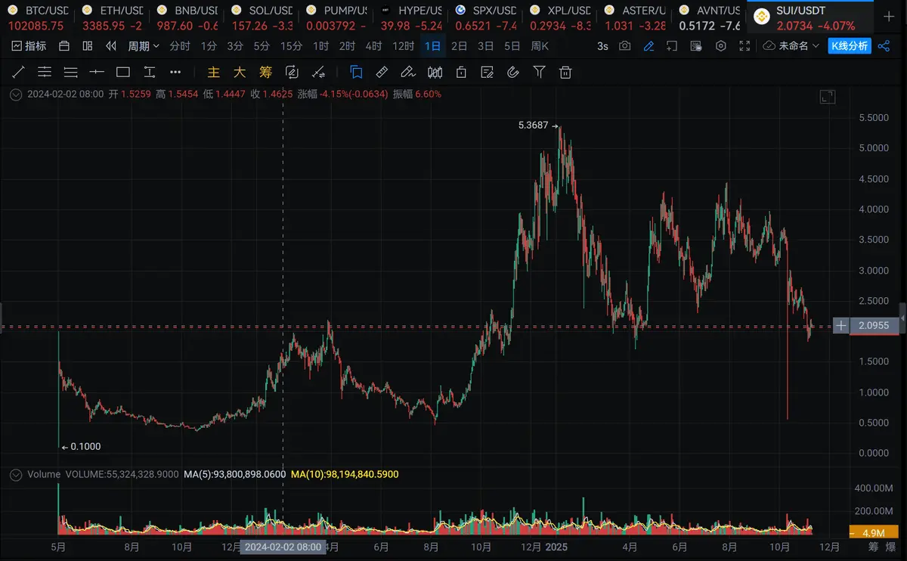The height and width of the screenshot is (561, 907).
Task: Click the chart pane maximize icon
Action: pos(828,97)
